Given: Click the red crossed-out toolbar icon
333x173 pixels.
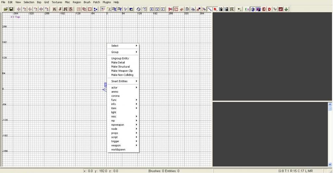Looking at the screenshot, I should click(170, 9).
